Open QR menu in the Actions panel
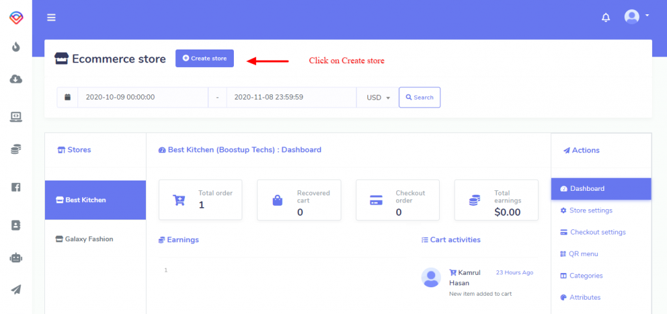The width and height of the screenshot is (667, 314). pos(601,254)
